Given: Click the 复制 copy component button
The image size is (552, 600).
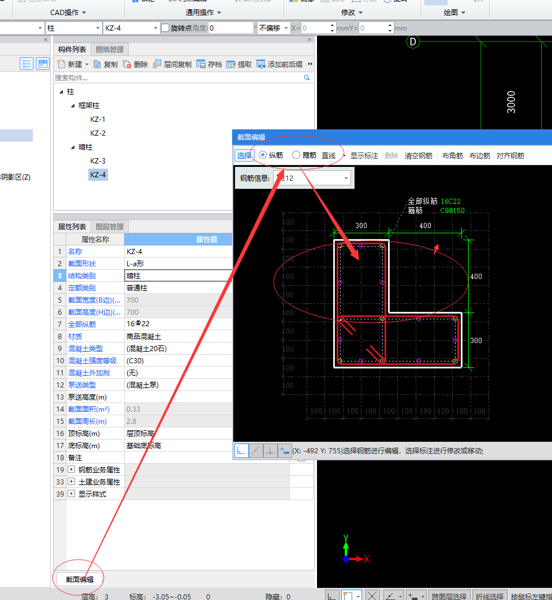Looking at the screenshot, I should 106,64.
